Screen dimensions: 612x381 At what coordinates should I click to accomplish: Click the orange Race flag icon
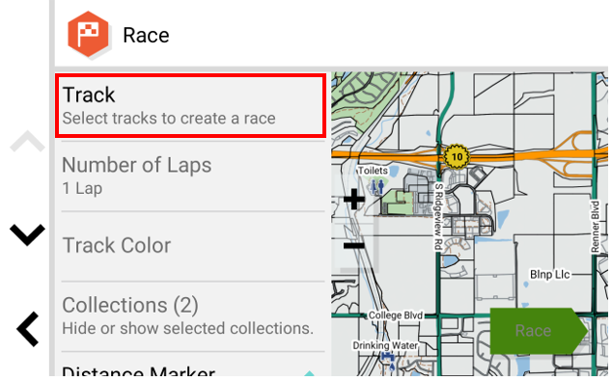(x=88, y=35)
